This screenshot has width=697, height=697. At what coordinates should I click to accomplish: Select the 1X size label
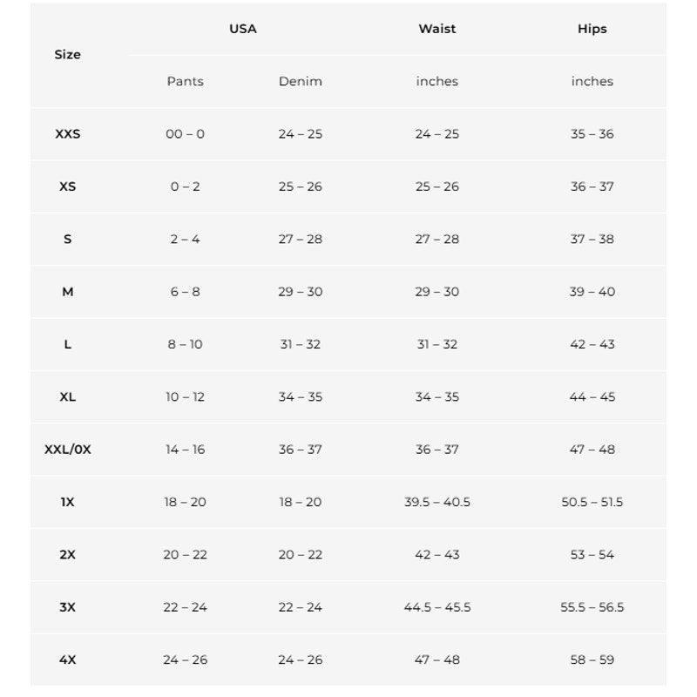click(68, 502)
